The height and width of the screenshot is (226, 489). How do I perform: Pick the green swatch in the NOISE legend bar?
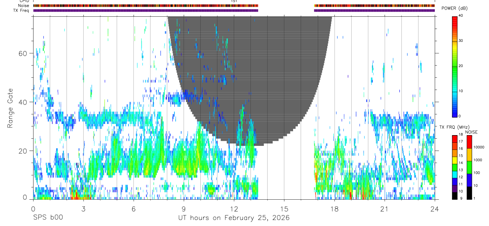(x=469, y=167)
